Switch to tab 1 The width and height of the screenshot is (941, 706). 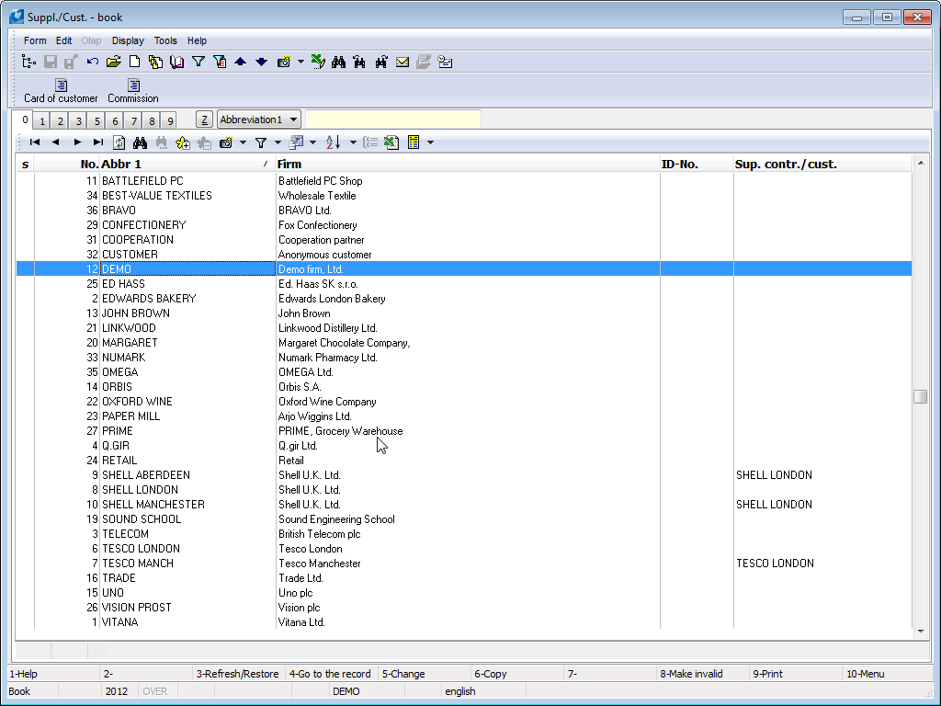[42, 120]
